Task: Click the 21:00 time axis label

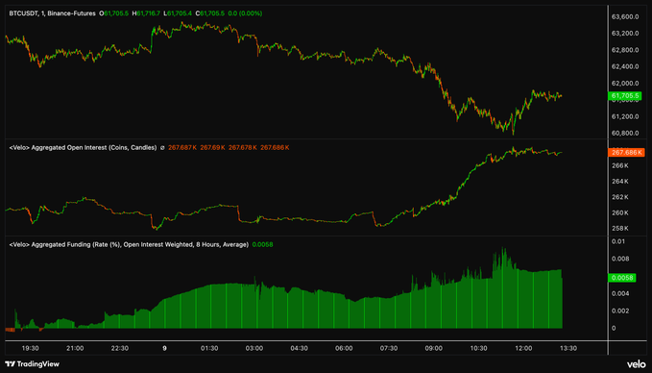Action: 75,348
